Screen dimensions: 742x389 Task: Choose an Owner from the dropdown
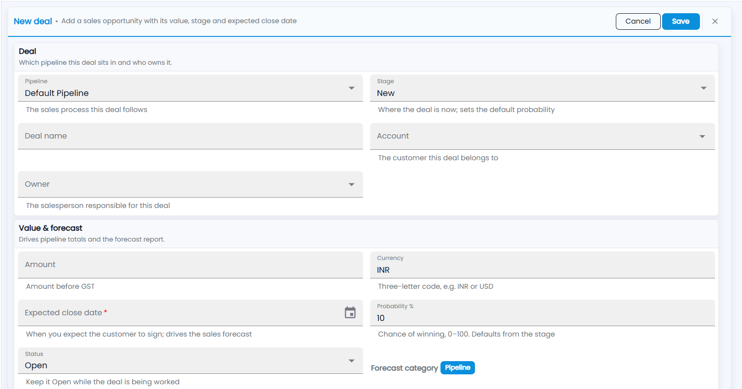(190, 184)
